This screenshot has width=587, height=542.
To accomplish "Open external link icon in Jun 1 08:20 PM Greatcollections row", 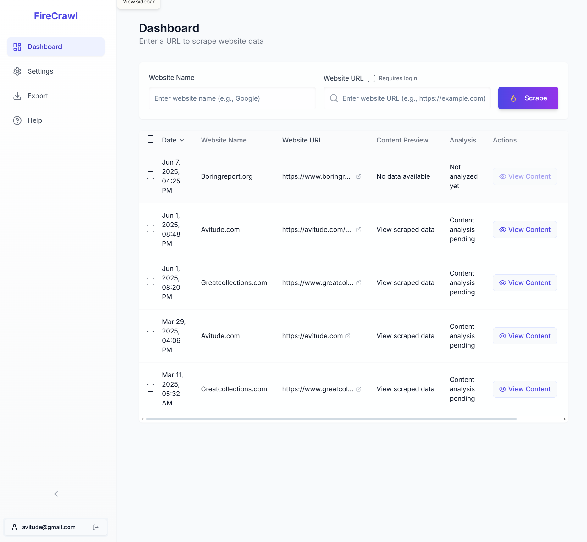I will (358, 283).
